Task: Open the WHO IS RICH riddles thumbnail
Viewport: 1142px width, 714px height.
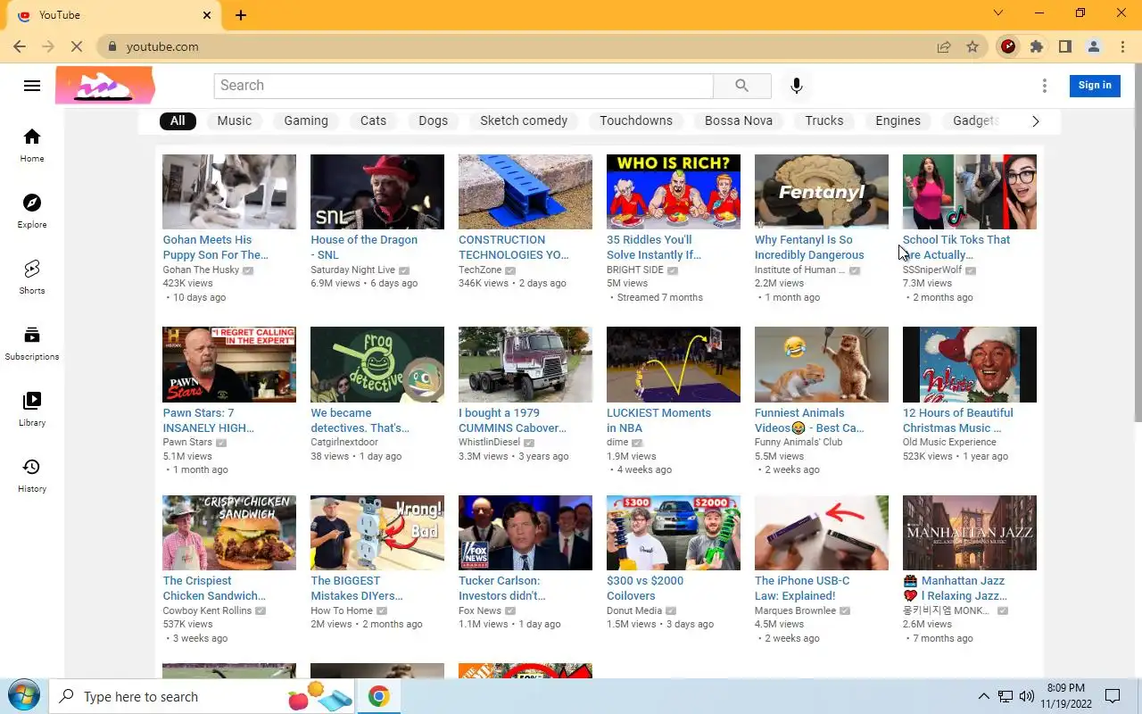Action: tap(674, 192)
